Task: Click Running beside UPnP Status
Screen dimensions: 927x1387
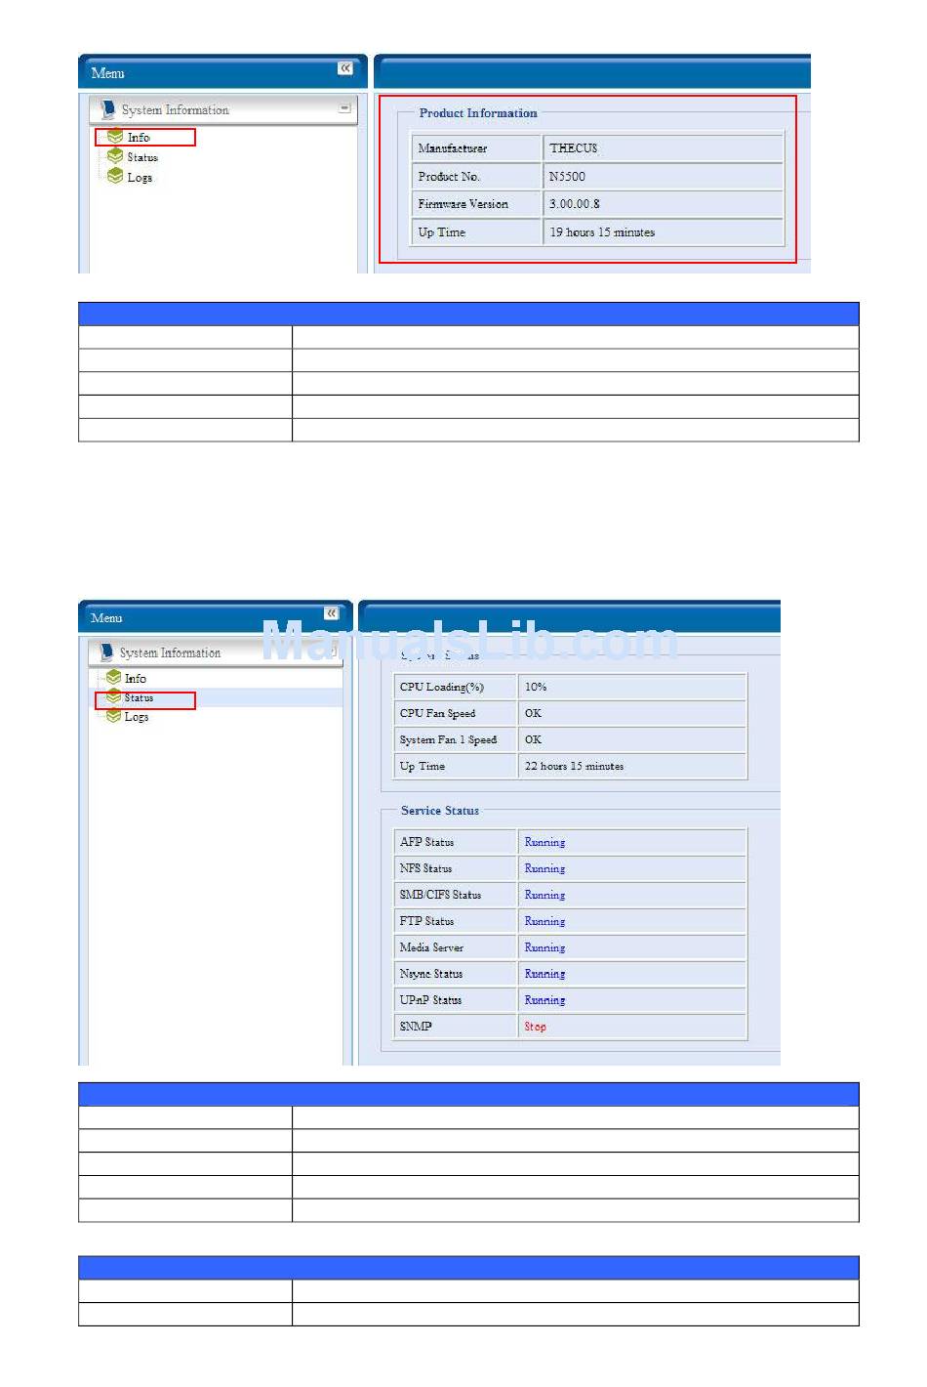Action: pos(544,1000)
